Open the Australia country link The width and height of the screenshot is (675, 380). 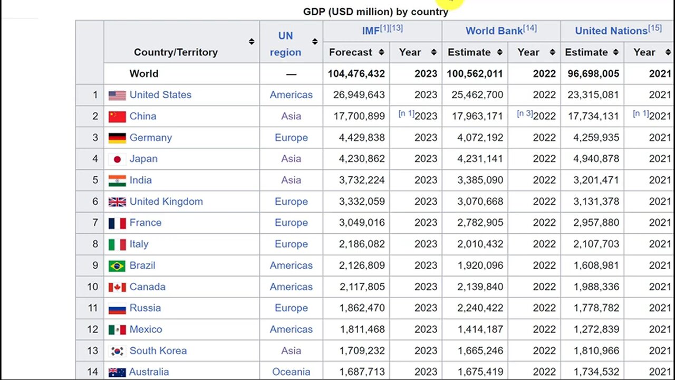(149, 372)
